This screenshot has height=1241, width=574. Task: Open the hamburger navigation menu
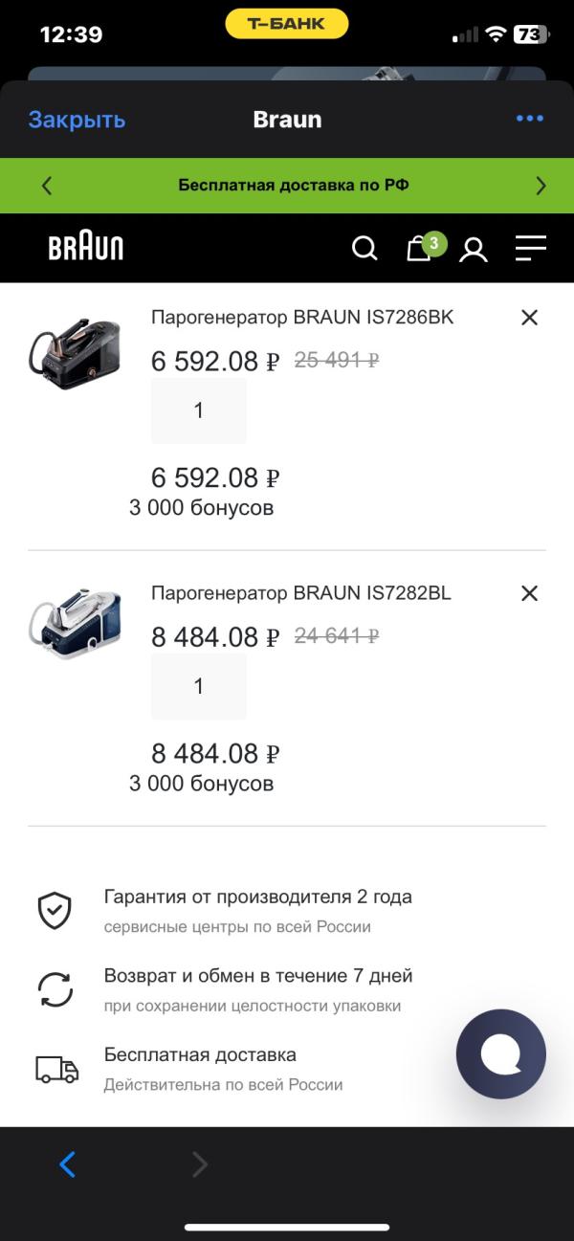(x=530, y=249)
